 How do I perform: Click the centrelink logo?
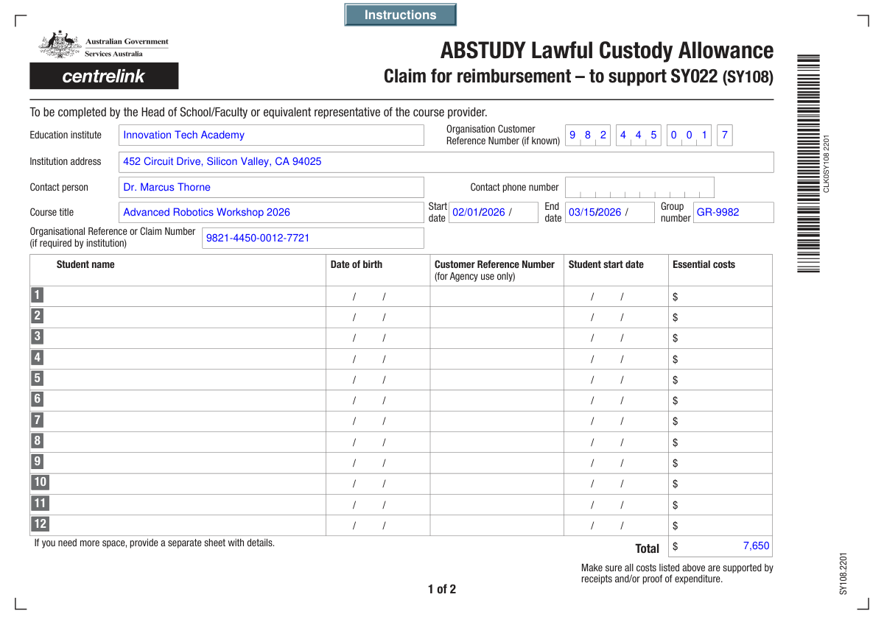(104, 76)
